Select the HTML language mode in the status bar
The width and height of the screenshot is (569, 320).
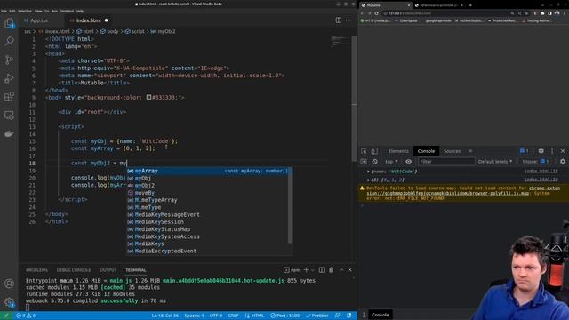click(x=255, y=316)
